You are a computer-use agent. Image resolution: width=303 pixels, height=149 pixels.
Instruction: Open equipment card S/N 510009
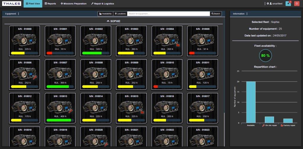tap(131, 74)
